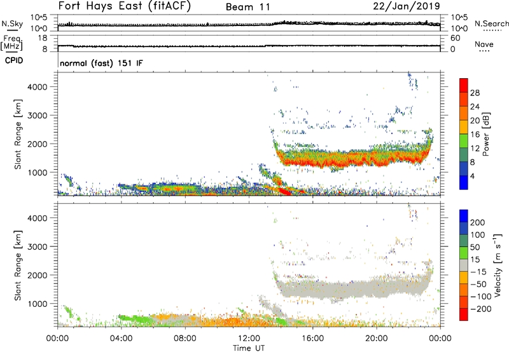
Task: Click the "N.Search" legend label
Action: [491, 24]
